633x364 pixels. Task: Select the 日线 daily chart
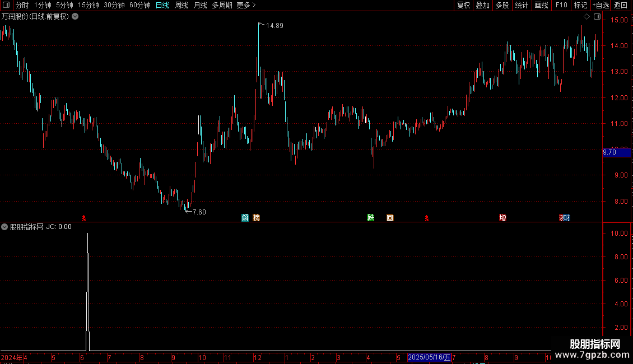162,5
